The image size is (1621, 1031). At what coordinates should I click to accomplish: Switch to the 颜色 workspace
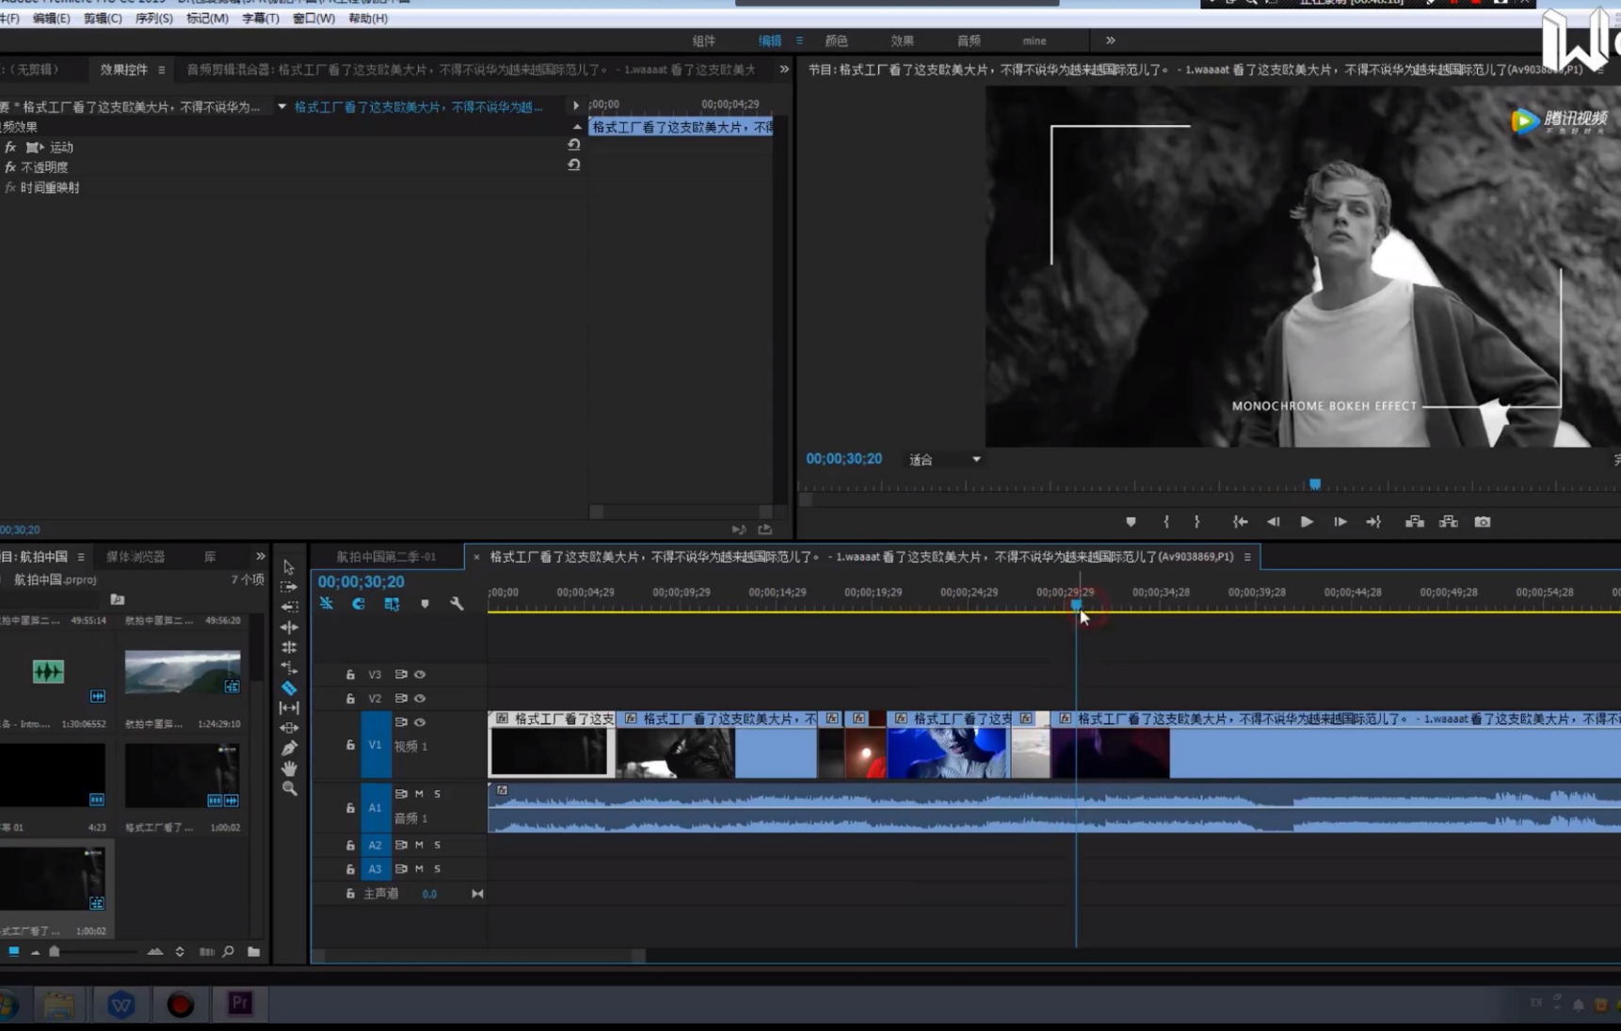click(x=836, y=40)
